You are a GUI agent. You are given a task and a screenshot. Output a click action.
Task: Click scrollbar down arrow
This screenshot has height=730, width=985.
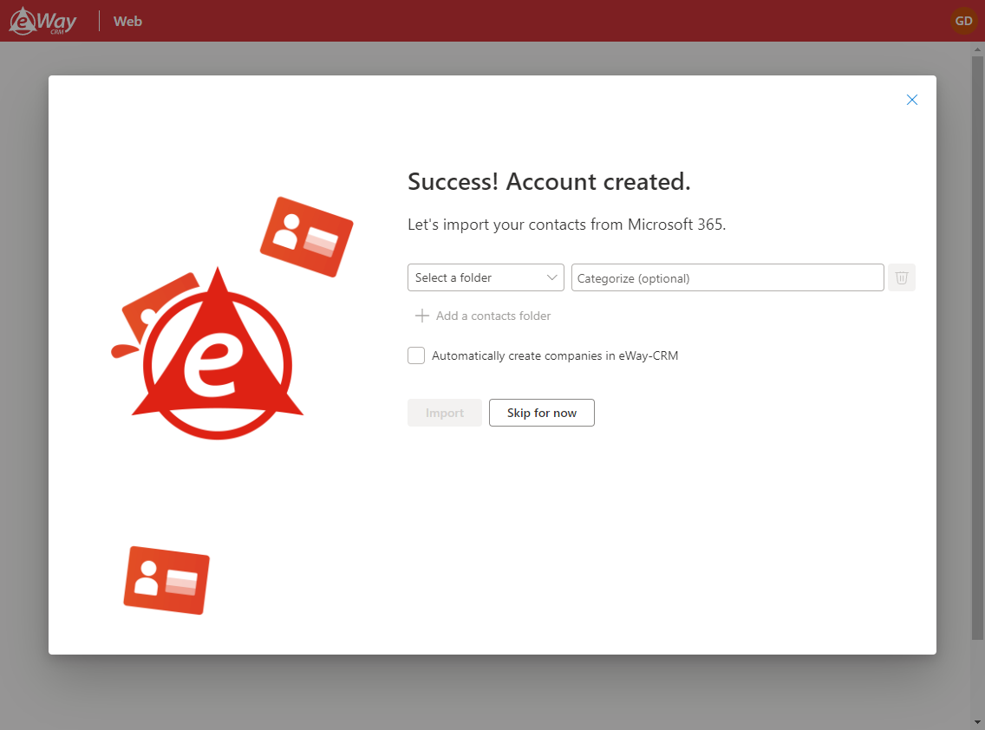(x=977, y=723)
